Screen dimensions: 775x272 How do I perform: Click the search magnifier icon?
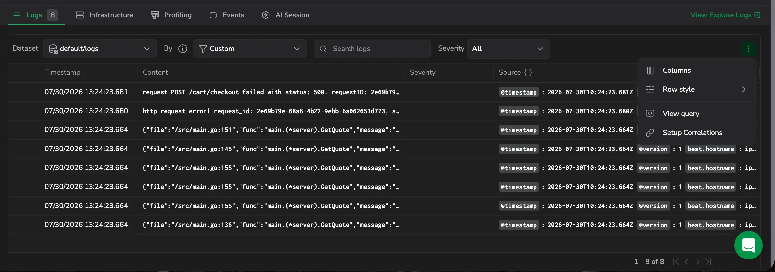(x=323, y=49)
